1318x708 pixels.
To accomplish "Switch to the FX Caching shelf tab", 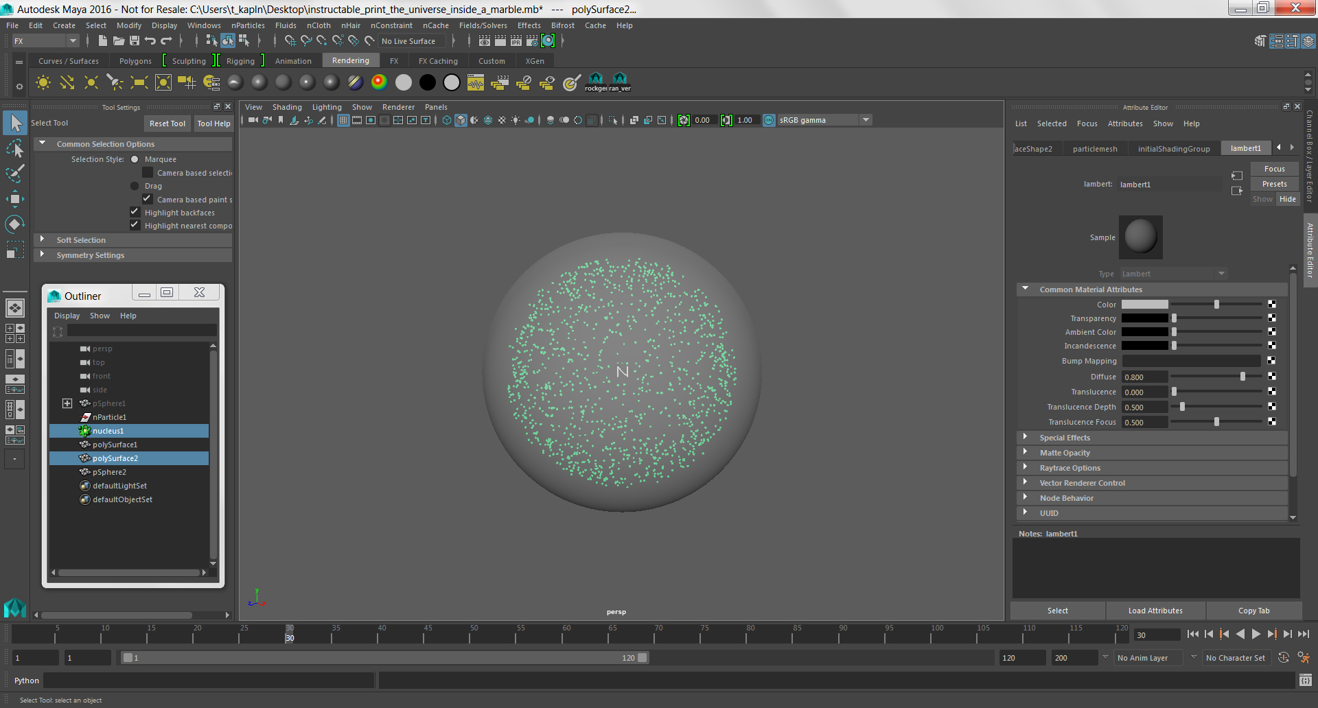I will point(438,61).
